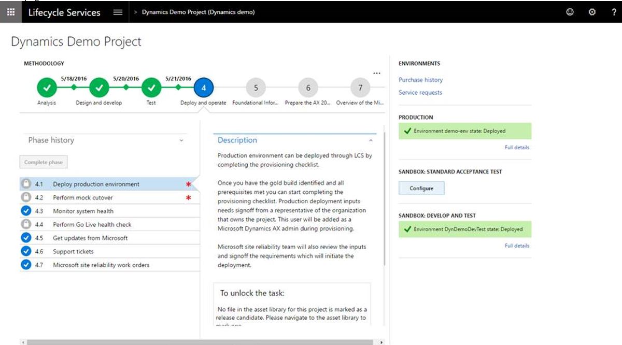Click Configure for Standard Acceptance Test sandbox
Screen dimensions: 622x345
[x=421, y=188]
